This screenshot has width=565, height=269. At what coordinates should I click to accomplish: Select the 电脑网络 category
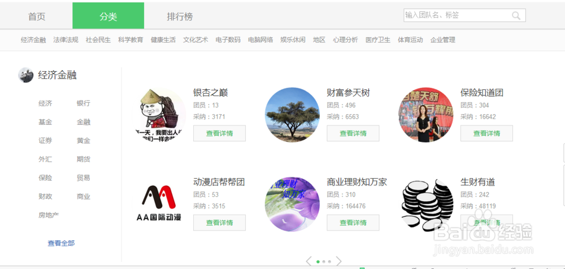coord(260,40)
